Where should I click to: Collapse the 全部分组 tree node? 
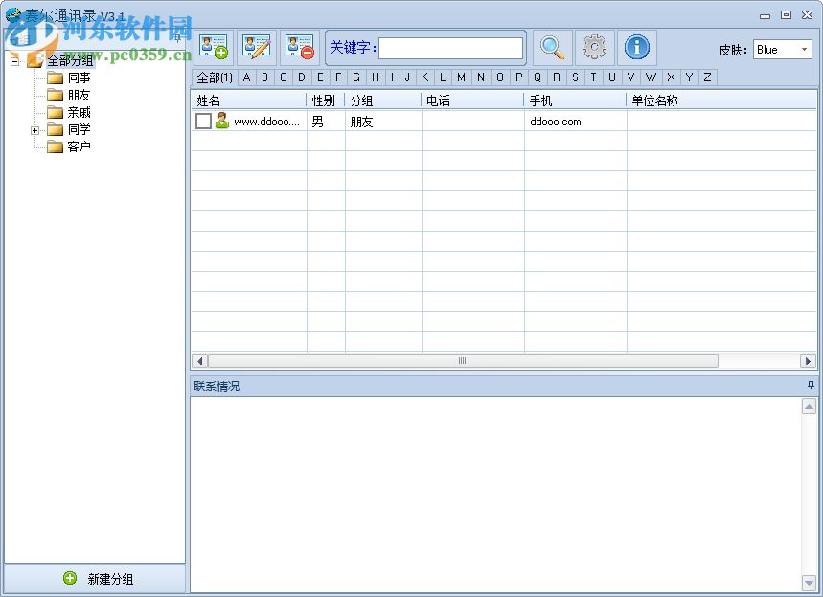coord(13,60)
